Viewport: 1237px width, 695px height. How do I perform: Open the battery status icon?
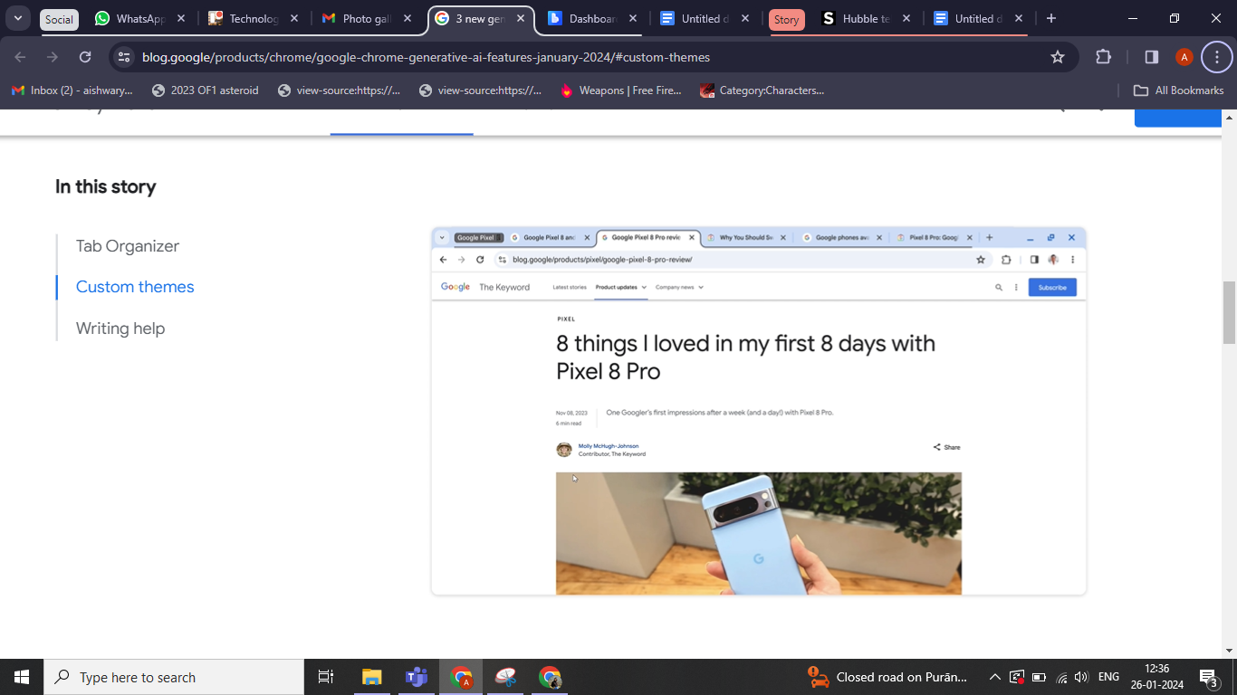[x=1039, y=677]
